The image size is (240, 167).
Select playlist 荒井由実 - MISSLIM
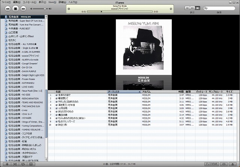22,17
